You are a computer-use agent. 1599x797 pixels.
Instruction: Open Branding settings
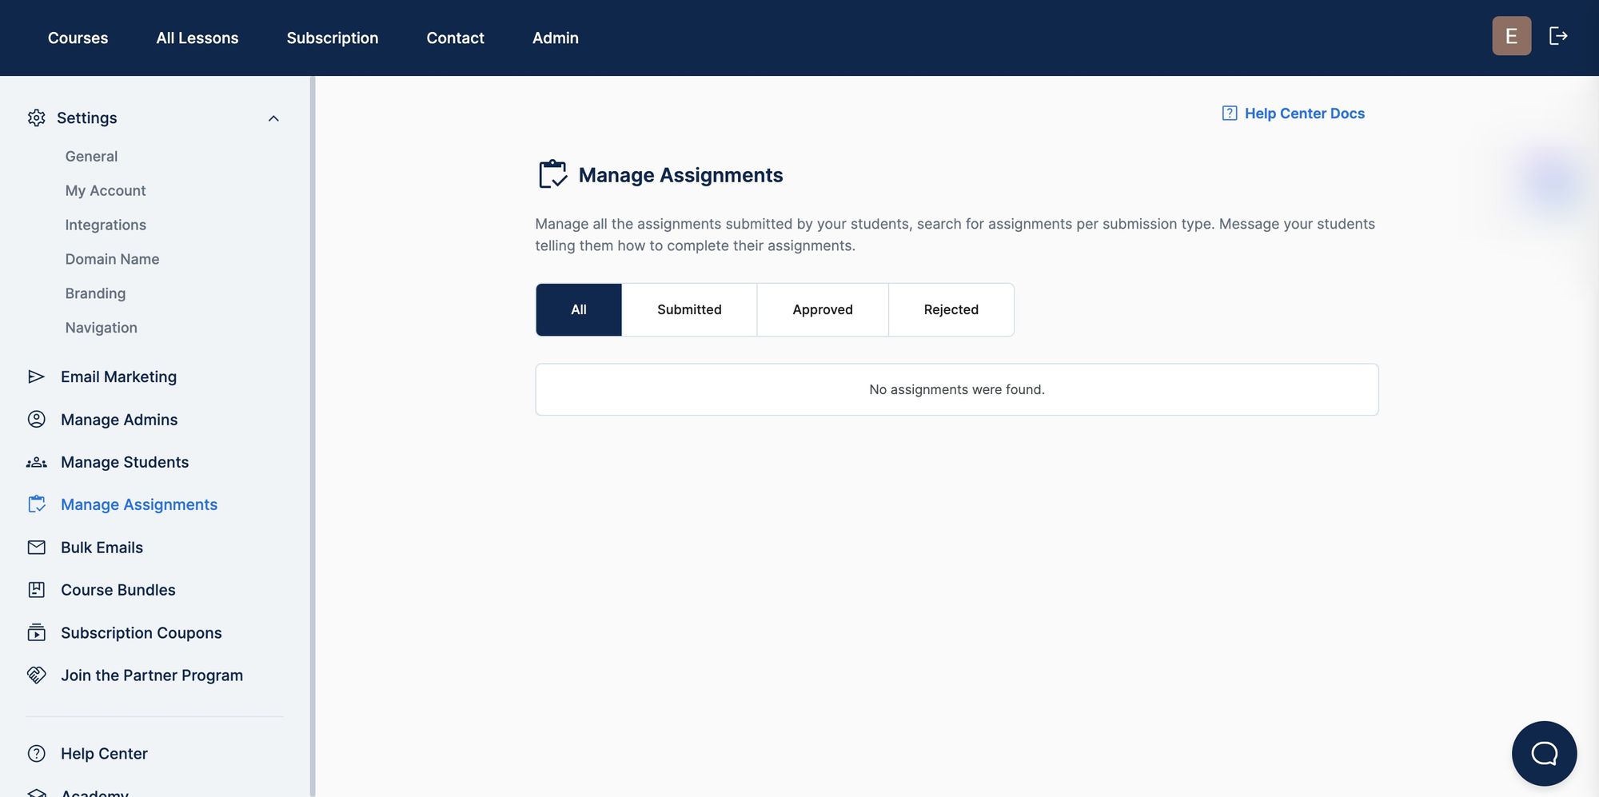(95, 294)
